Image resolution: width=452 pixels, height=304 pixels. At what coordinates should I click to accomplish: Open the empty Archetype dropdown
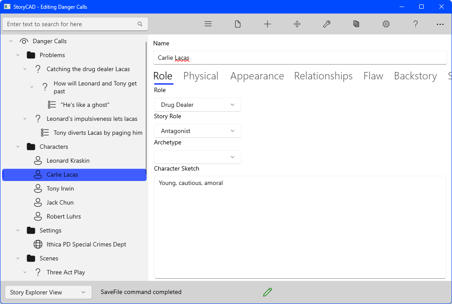[x=197, y=157]
